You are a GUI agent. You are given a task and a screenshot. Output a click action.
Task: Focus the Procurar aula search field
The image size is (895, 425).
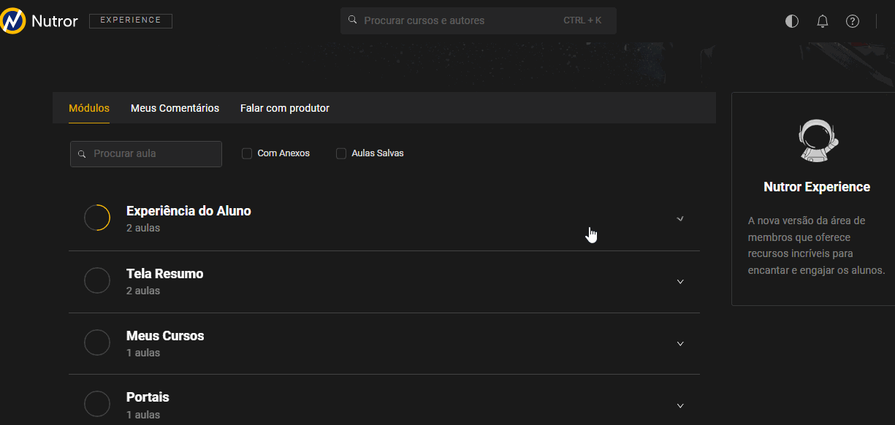146,154
